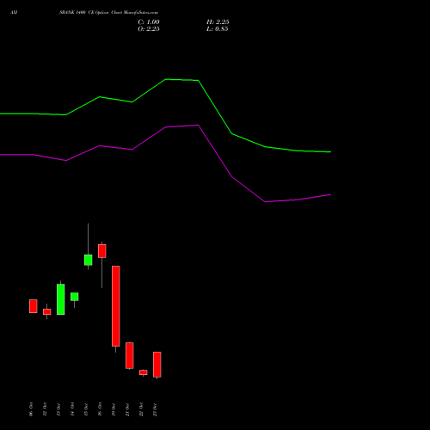This screenshot has width=430, height=430.
Task: Click the 12 Oct date label
Action: [x=45, y=409]
